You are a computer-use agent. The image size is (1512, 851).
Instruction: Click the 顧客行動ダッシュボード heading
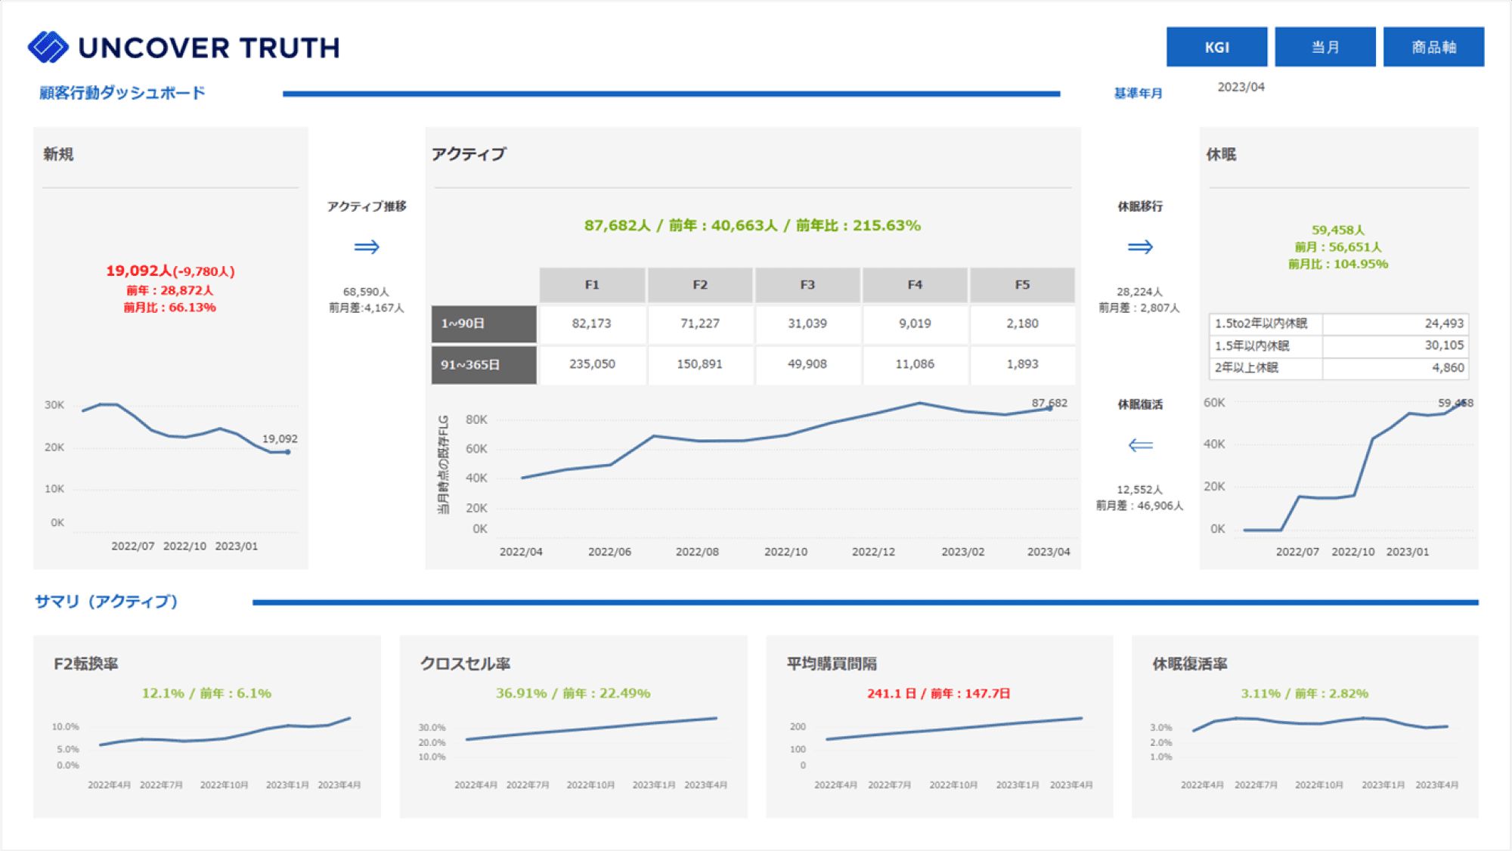point(122,93)
